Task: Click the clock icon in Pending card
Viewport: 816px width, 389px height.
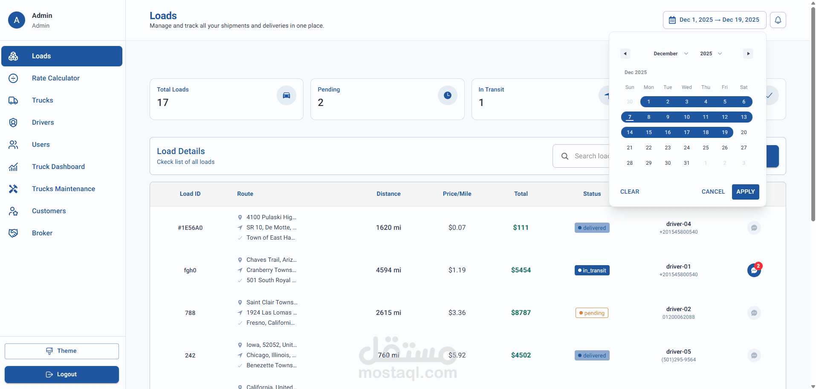Action: (448, 95)
